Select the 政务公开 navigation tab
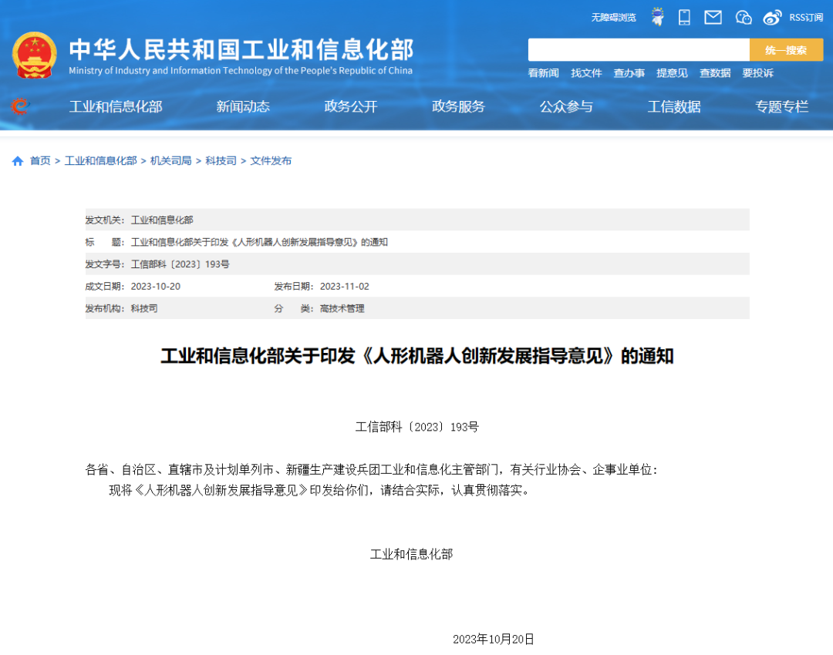833x655 pixels. [351, 107]
